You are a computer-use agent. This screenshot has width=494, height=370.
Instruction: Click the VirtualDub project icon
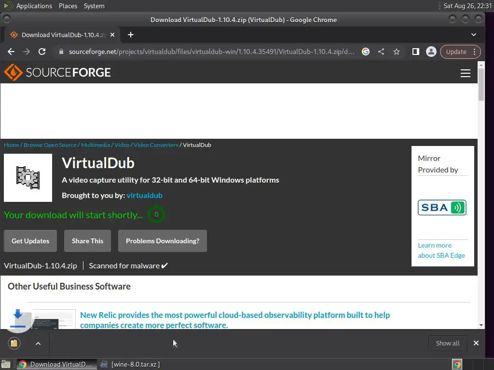tap(28, 178)
